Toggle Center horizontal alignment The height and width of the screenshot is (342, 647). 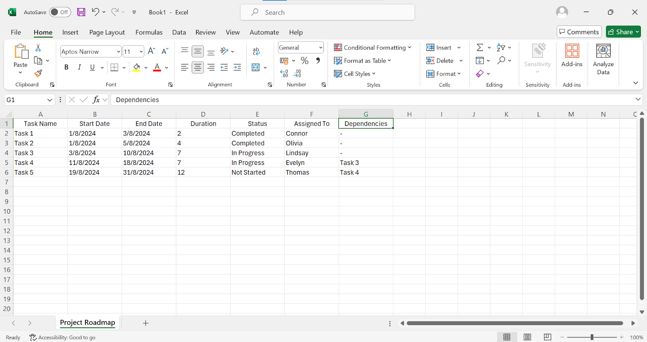point(198,67)
